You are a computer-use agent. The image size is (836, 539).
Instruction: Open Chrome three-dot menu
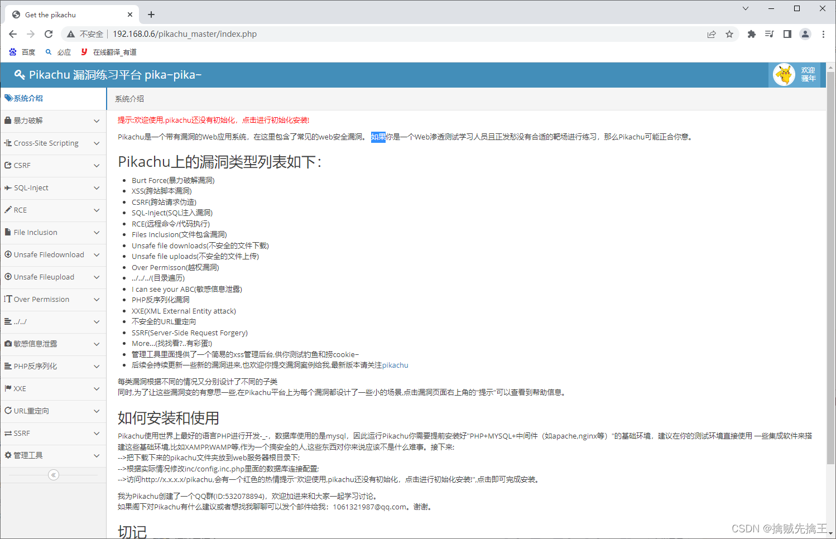(x=823, y=34)
